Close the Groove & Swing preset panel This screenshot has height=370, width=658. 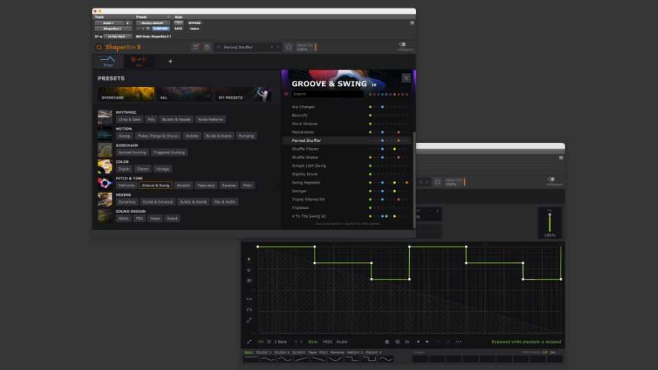406,78
